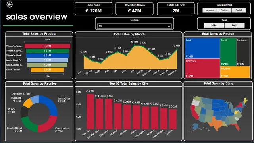Click the Total Sales by State title
The height and width of the screenshot is (143, 254).
coord(218,83)
